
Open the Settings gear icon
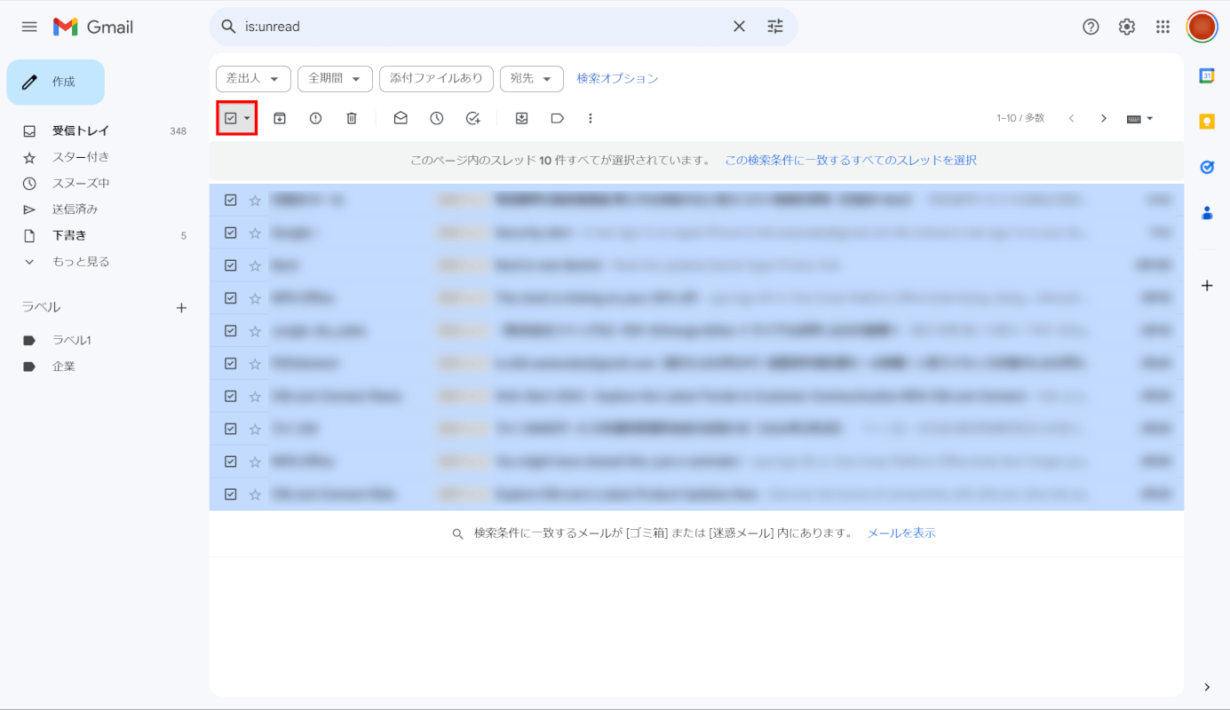1127,27
